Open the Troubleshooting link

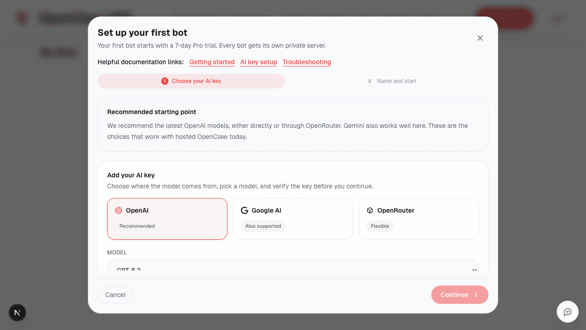307,62
